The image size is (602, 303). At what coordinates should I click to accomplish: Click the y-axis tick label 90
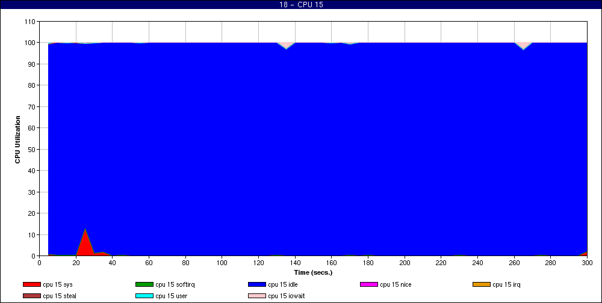point(31,64)
